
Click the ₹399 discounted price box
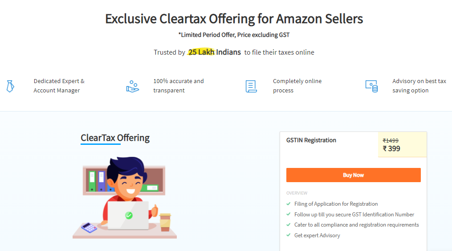coord(392,149)
